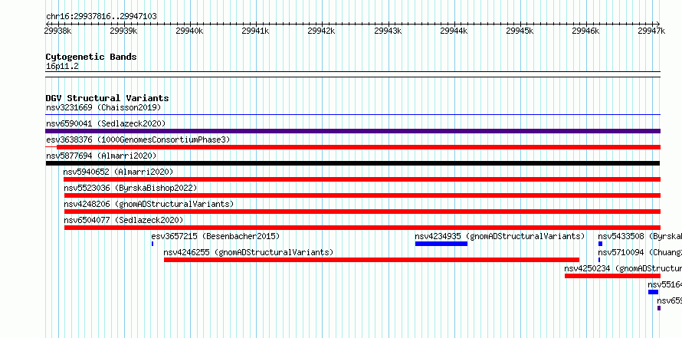Open the nsv5523036 (ByrskaBishop2022) label
The image size is (682, 338).
click(x=130, y=188)
